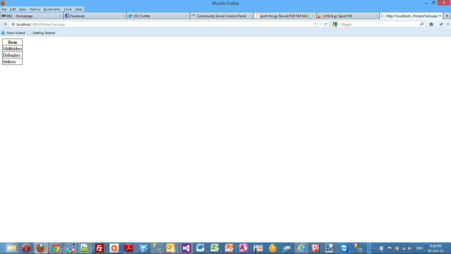Reload the current page
The image size is (451, 254).
tap(326, 24)
